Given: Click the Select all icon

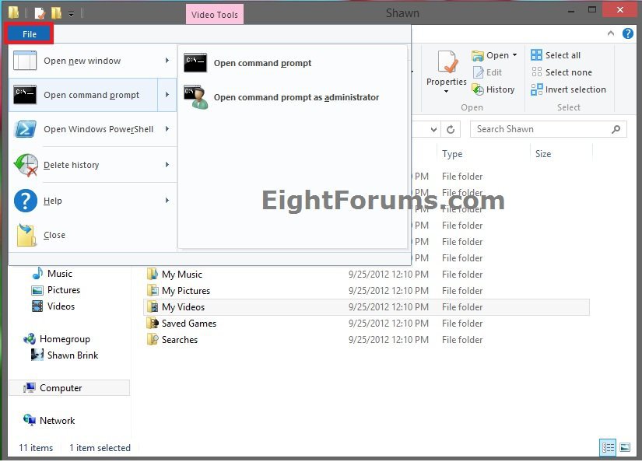Looking at the screenshot, I should pos(537,55).
